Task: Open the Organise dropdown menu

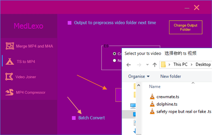Action: [139, 76]
